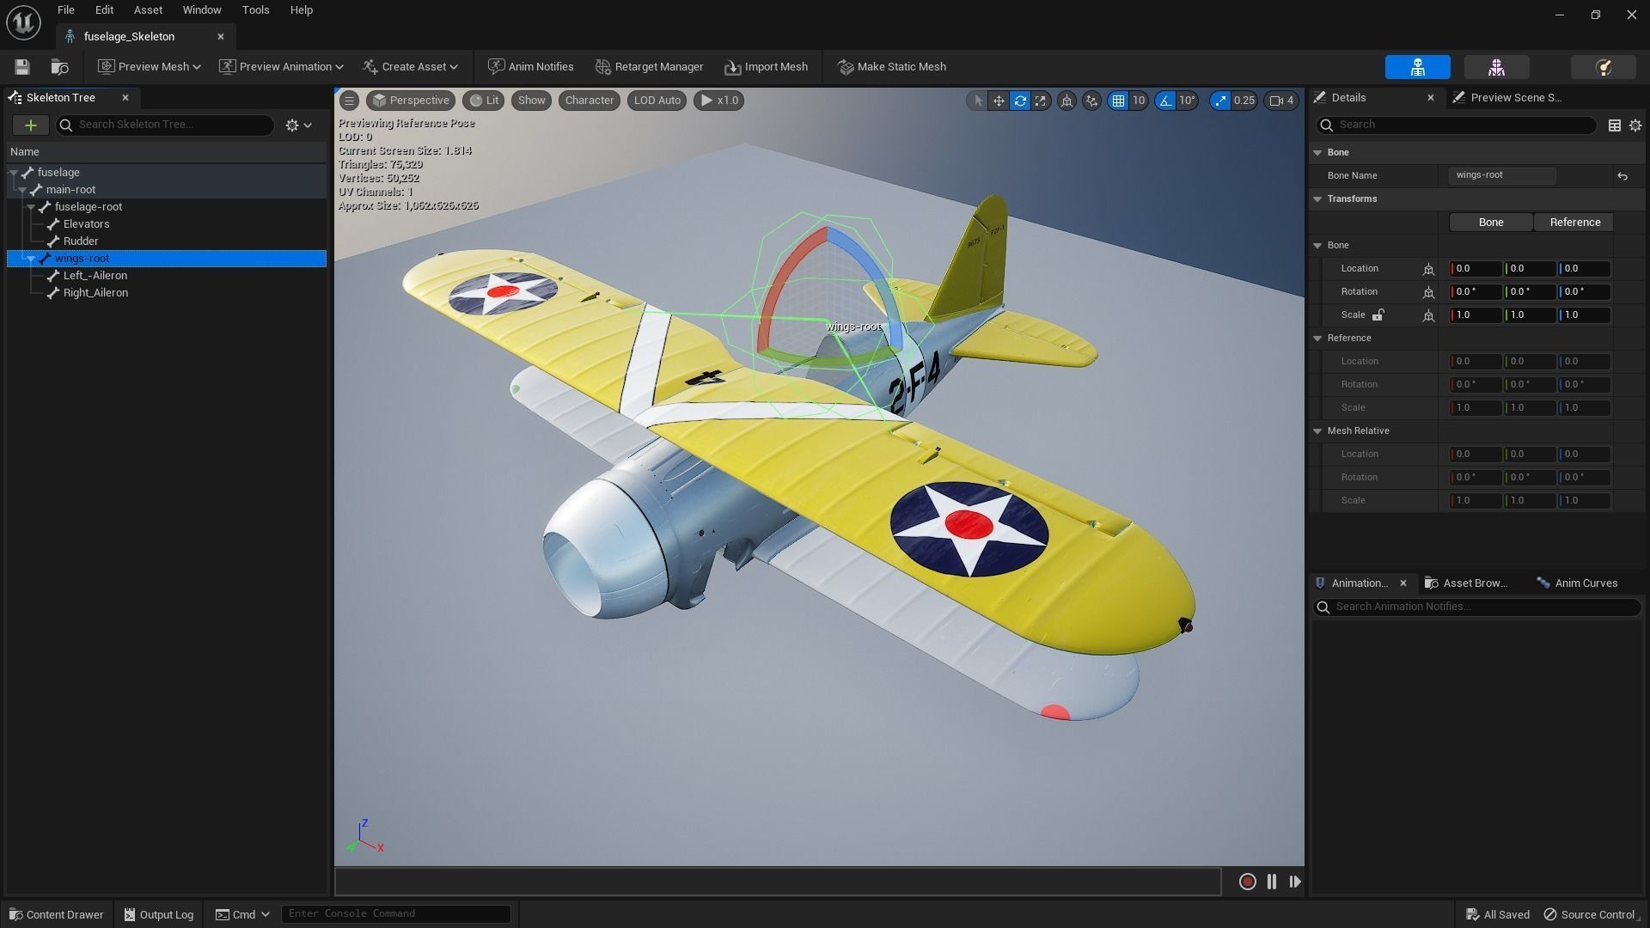Open the Asset menu
The image size is (1650, 928).
(x=148, y=10)
